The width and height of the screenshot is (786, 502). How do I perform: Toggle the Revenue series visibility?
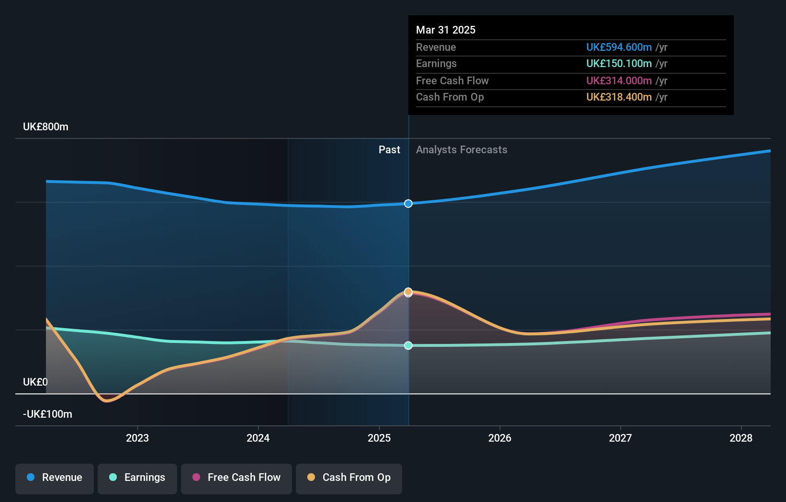(x=54, y=478)
